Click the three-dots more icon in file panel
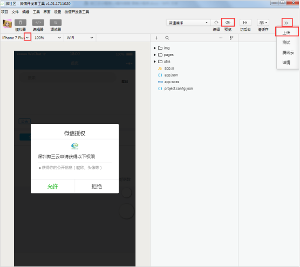The height and width of the screenshot is (267, 300). pyautogui.click(x=221, y=38)
